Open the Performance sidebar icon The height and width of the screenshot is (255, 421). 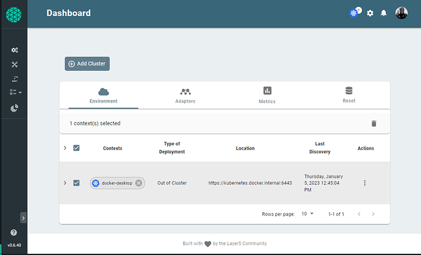pos(15,79)
